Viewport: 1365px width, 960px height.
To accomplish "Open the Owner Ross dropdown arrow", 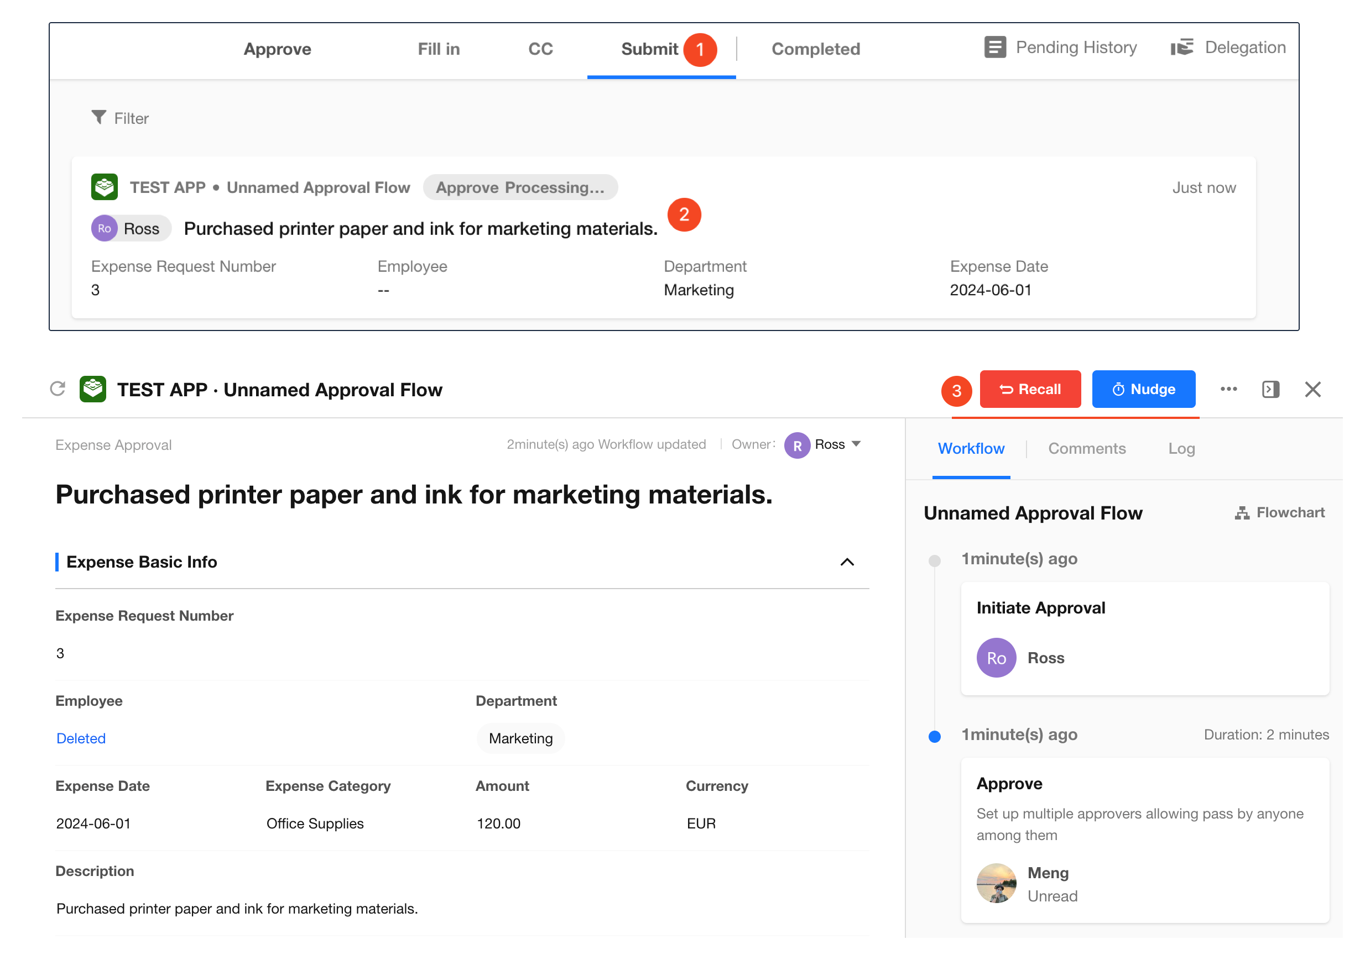I will 856,444.
